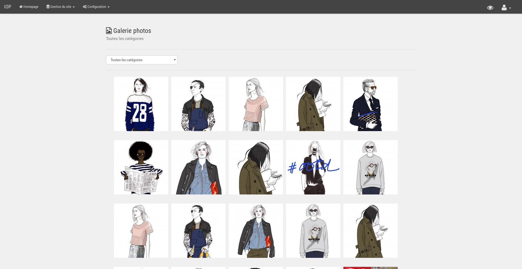
Task: Click the database icon beside Gestion du site
Action: 48,7
